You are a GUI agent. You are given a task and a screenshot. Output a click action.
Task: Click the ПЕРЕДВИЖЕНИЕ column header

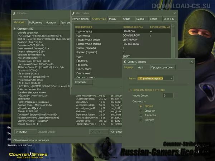pos(84,27)
